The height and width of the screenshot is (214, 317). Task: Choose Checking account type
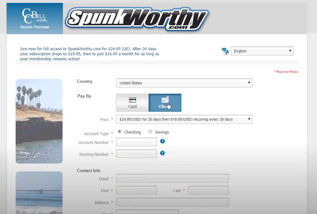pyautogui.click(x=120, y=132)
